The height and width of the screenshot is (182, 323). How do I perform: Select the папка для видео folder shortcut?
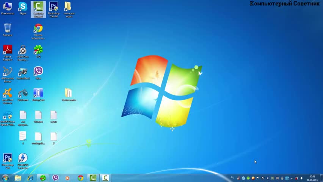coord(69,10)
